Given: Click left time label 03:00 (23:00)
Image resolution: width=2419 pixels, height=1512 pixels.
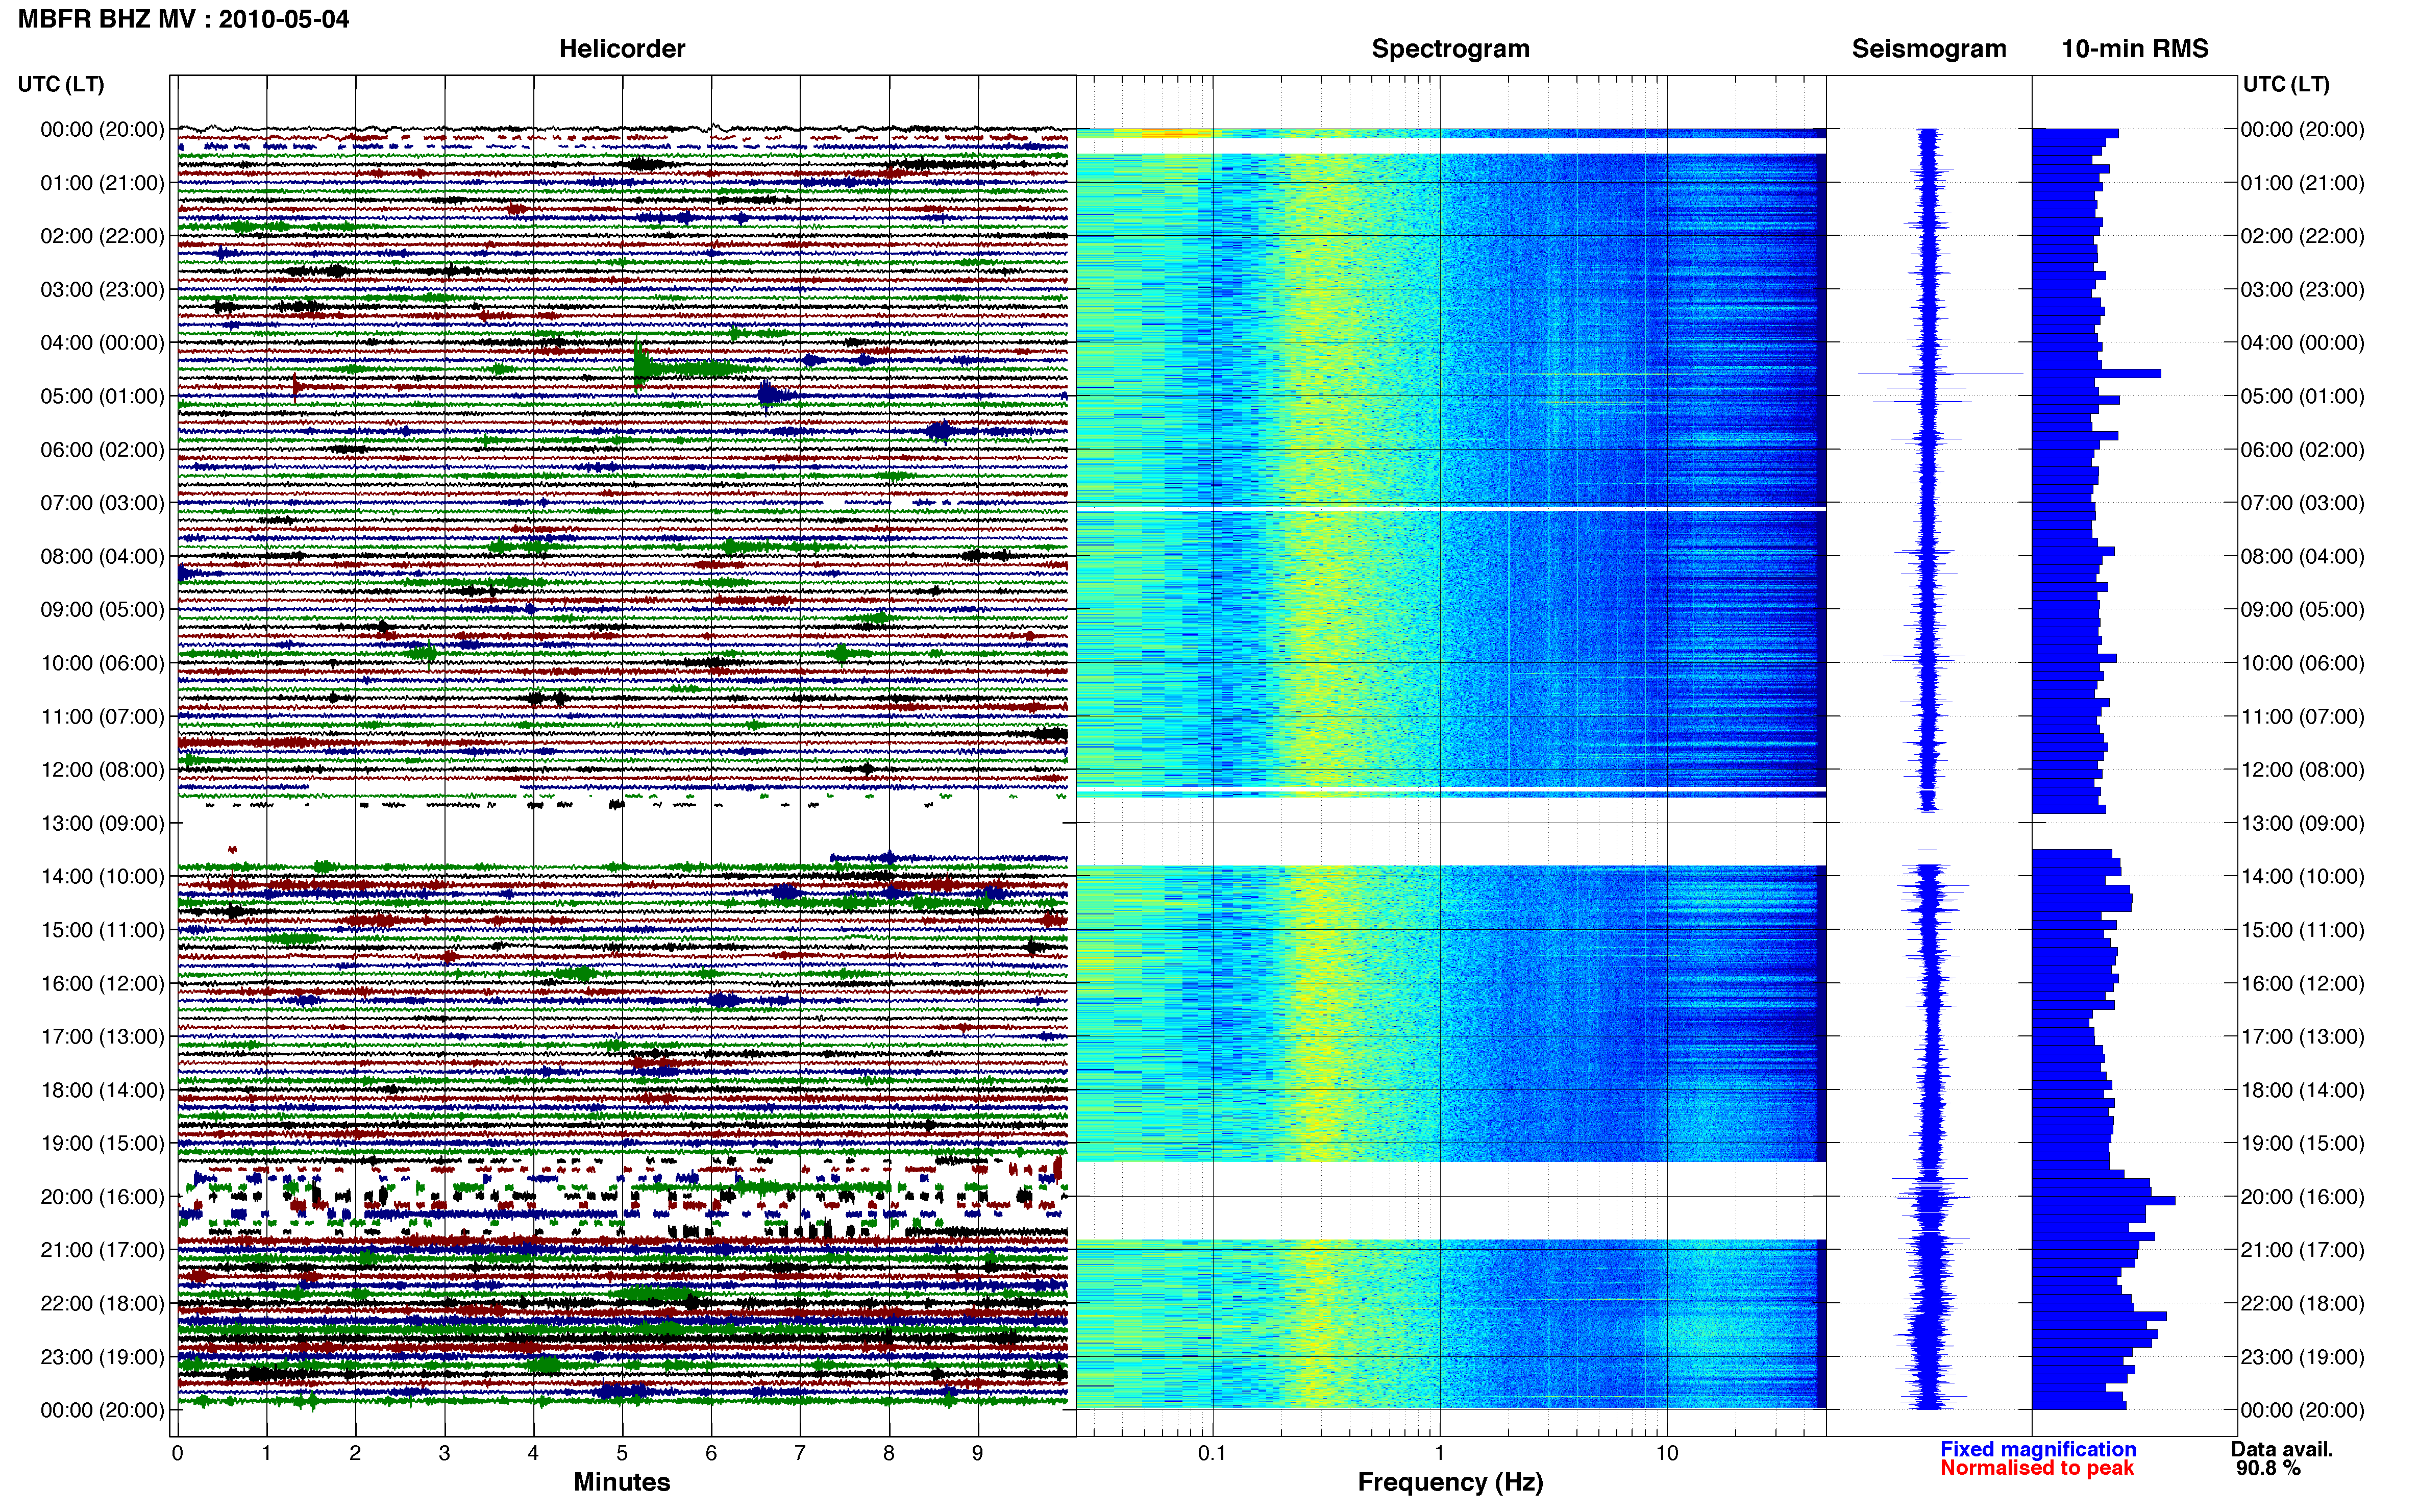Looking at the screenshot, I should click(x=102, y=290).
